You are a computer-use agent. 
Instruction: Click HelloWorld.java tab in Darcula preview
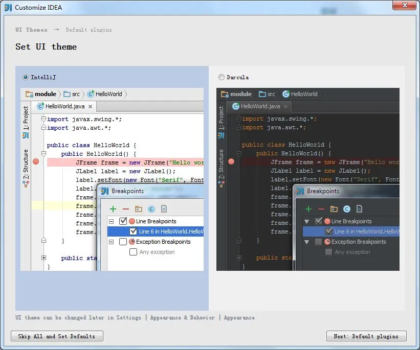[x=259, y=106]
